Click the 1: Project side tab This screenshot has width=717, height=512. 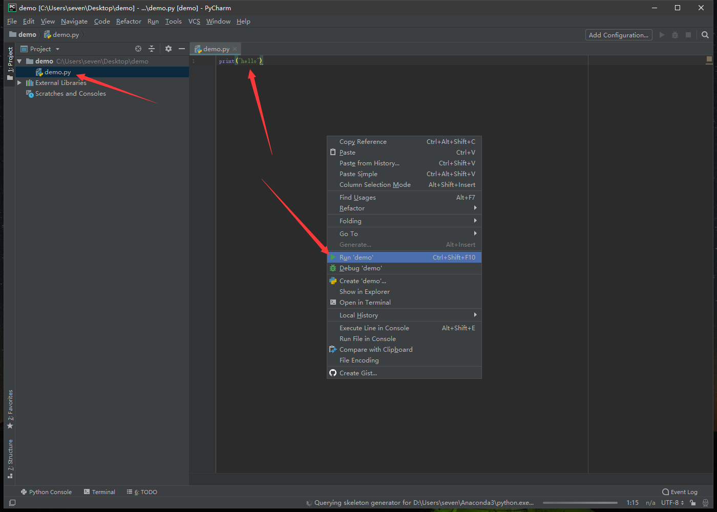10,63
